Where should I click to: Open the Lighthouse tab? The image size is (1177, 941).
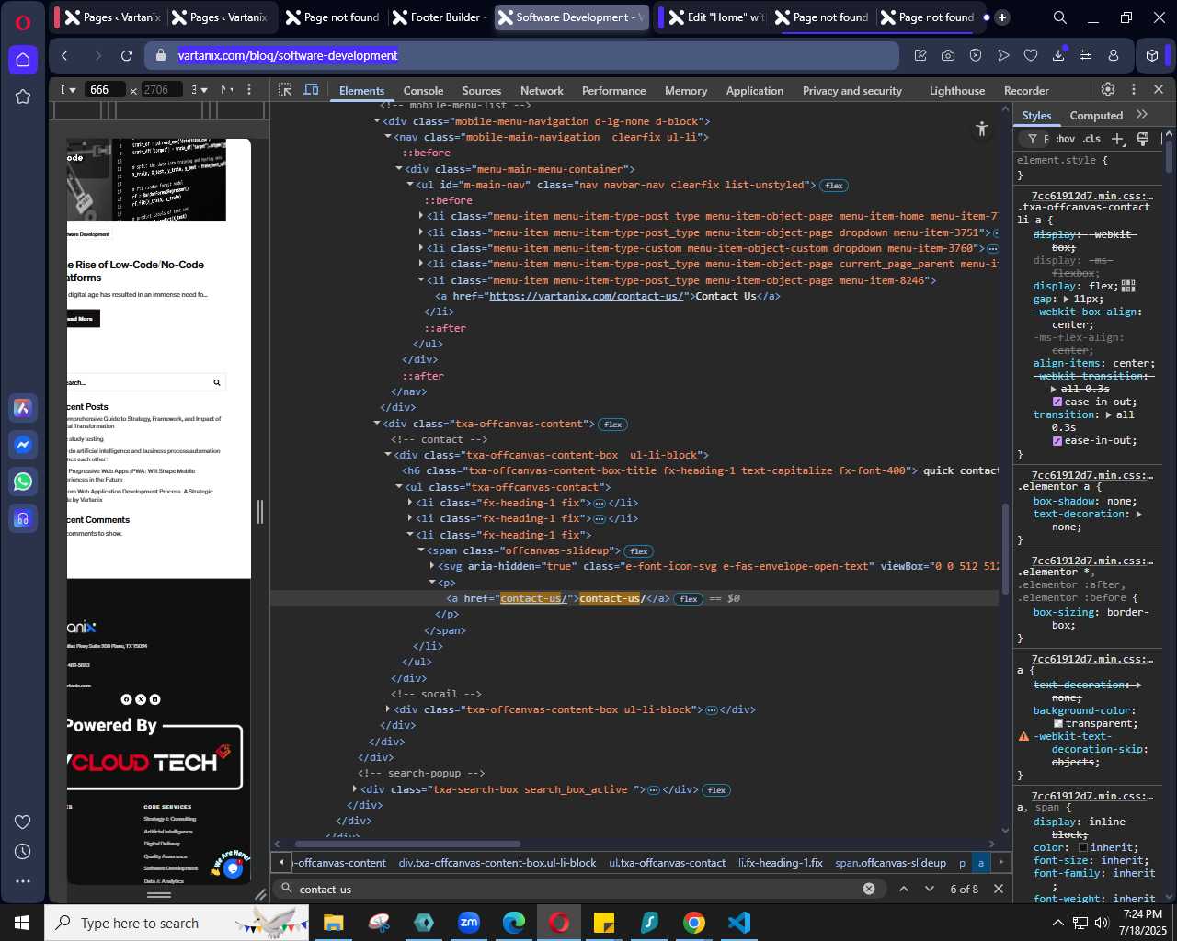pos(957,91)
